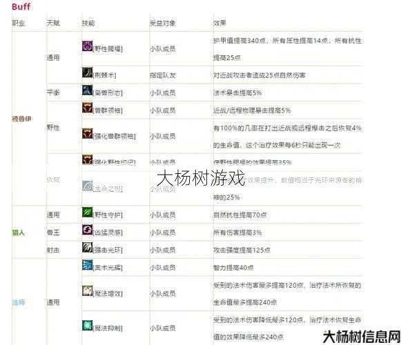Select 通用 talent cell in the 法师 section
The height and width of the screenshot is (345, 401).
point(53,302)
